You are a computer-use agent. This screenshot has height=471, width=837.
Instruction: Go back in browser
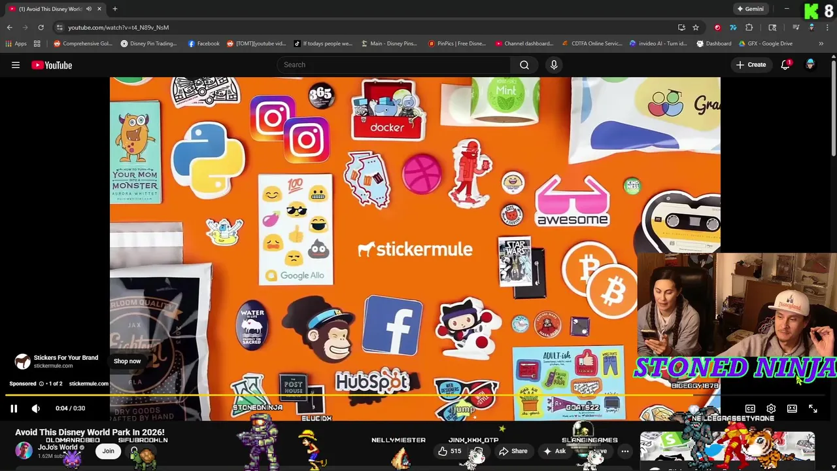[x=10, y=27]
